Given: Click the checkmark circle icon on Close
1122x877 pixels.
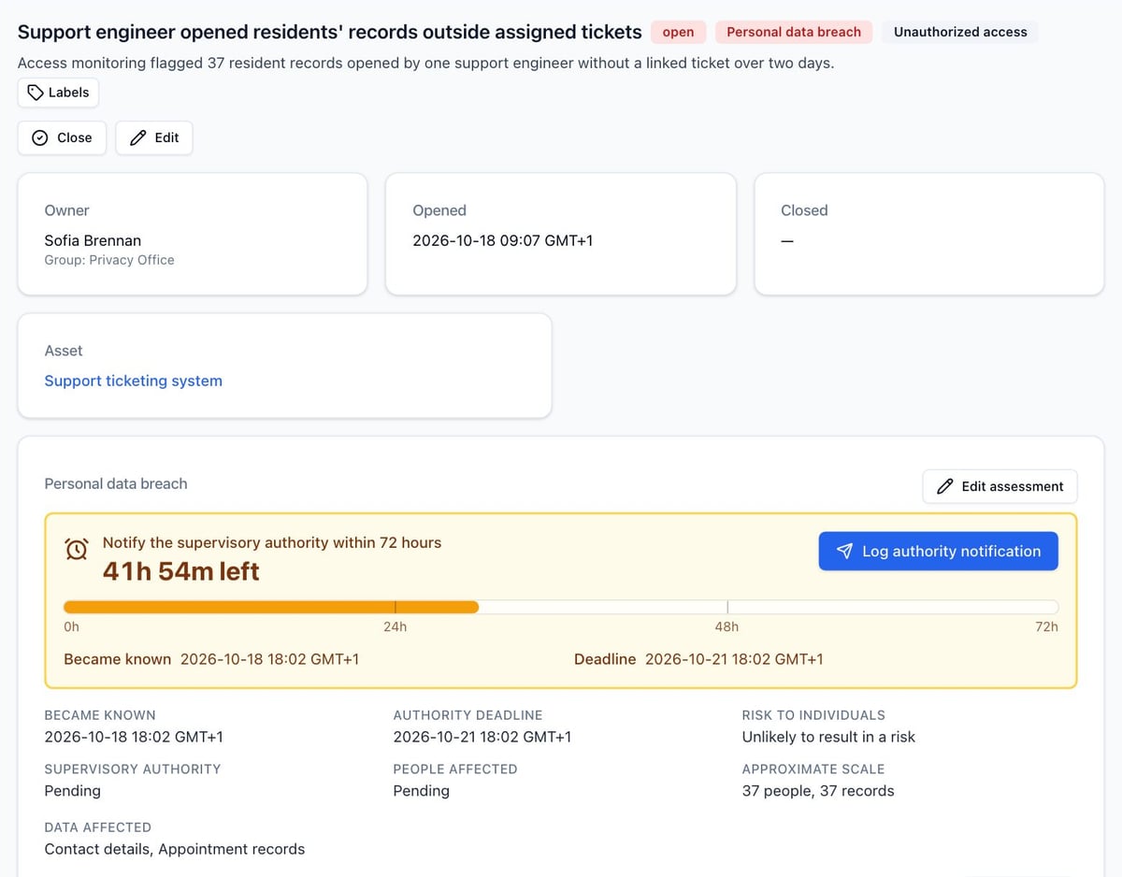Looking at the screenshot, I should tap(40, 137).
